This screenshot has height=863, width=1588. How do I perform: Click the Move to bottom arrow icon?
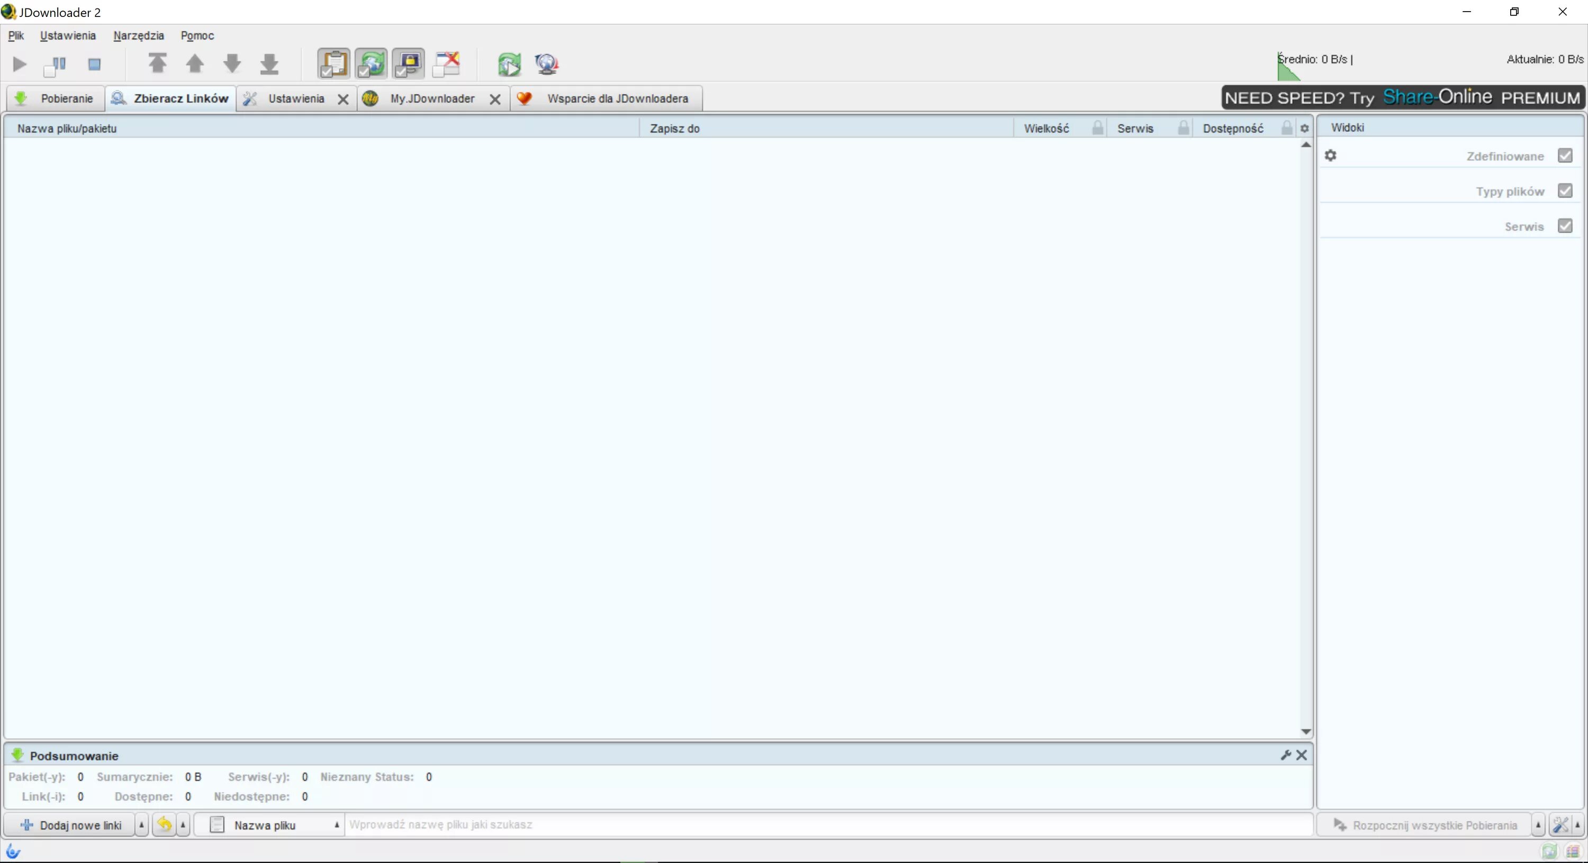(269, 64)
